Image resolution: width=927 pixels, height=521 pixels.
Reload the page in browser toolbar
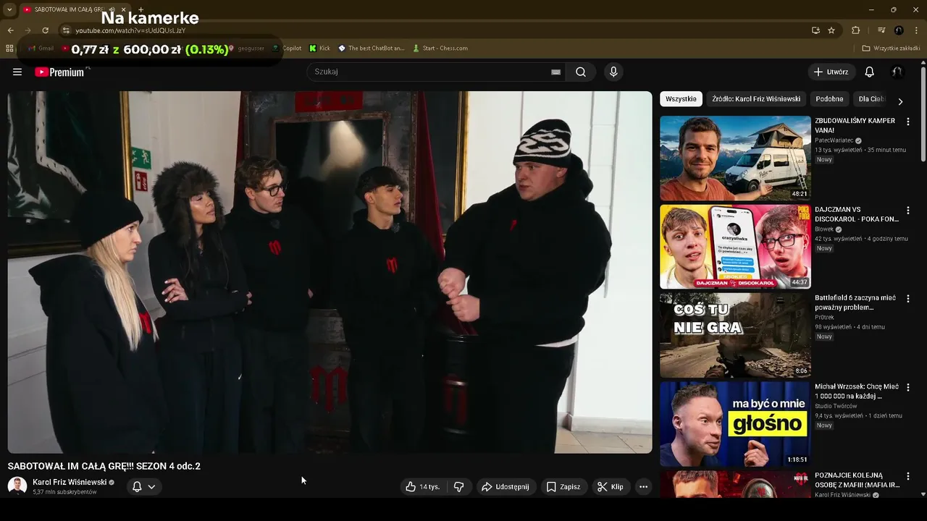click(45, 30)
